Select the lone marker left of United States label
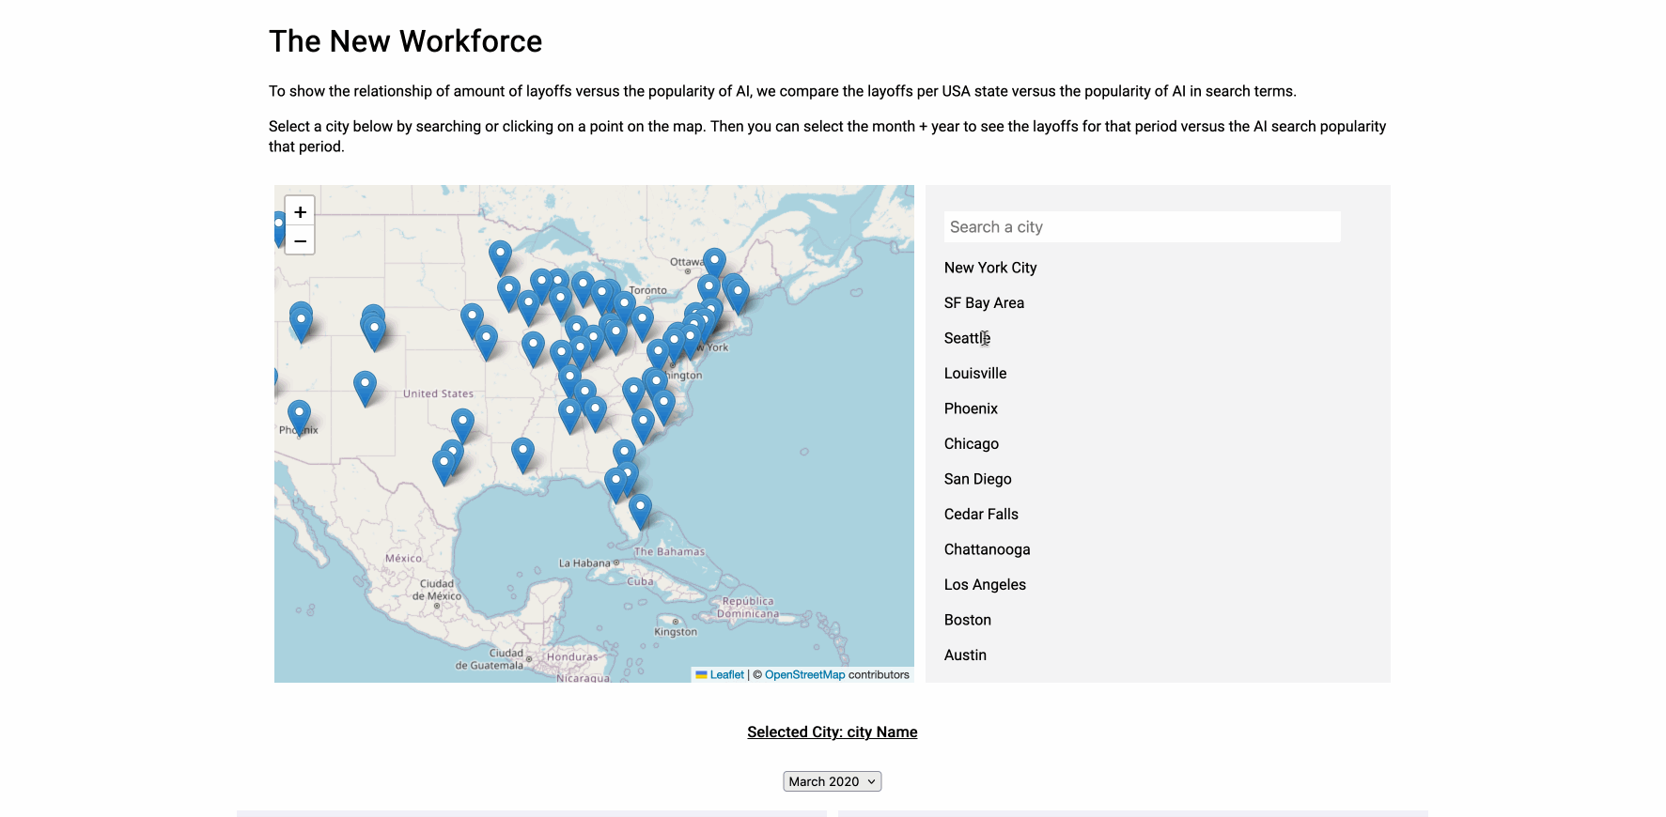 [x=365, y=385]
